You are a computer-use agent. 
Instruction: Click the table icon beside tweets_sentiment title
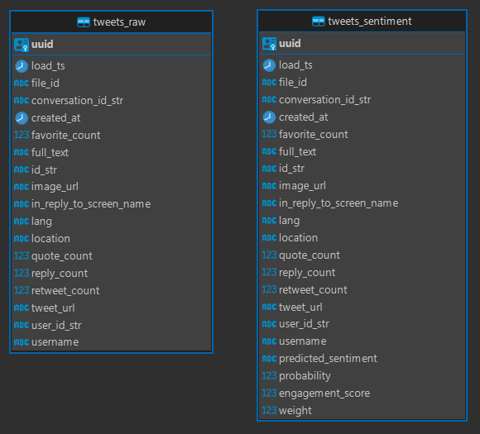click(318, 21)
